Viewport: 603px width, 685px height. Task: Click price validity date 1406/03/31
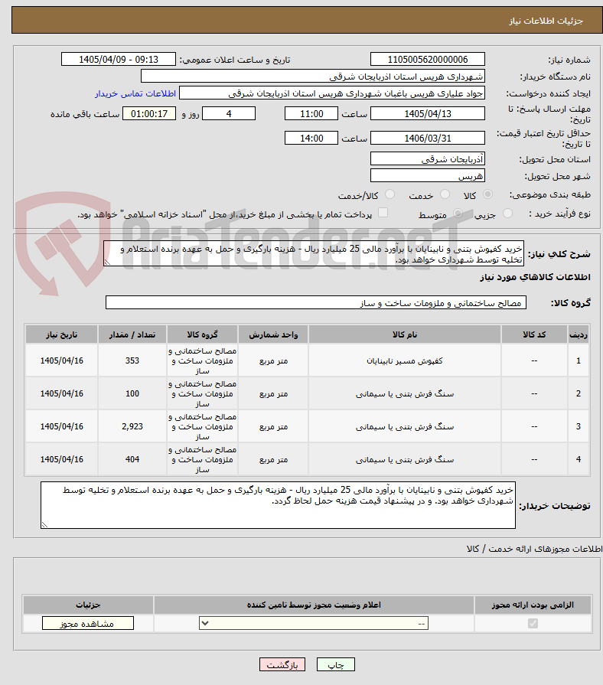coord(428,138)
